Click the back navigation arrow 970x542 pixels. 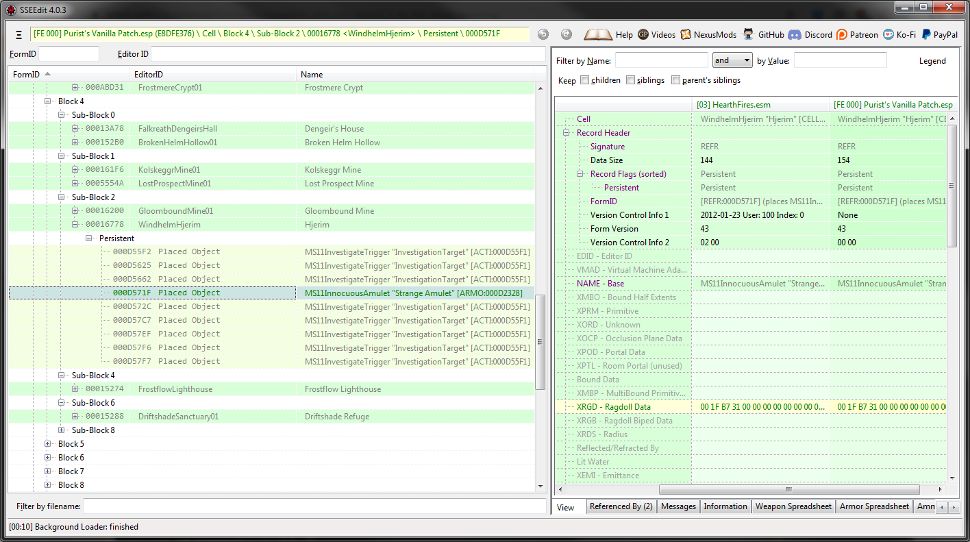(543, 34)
